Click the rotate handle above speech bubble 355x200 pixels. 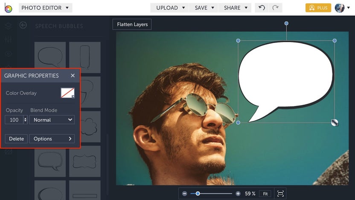(286, 23)
